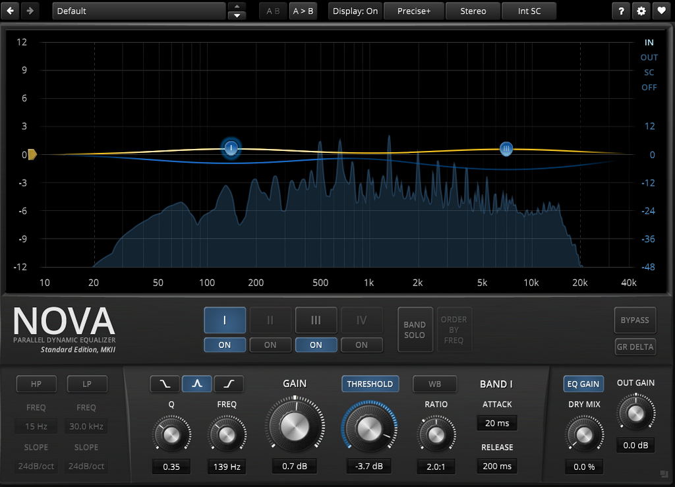This screenshot has height=487, width=675.
Task: Open the Int SC sidechain selector
Action: point(529,11)
